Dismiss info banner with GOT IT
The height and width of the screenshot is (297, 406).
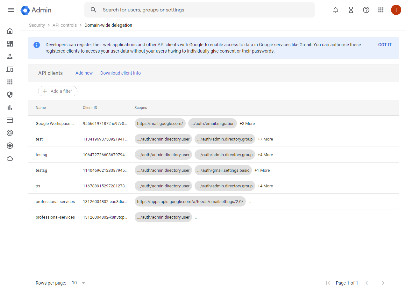(x=385, y=45)
